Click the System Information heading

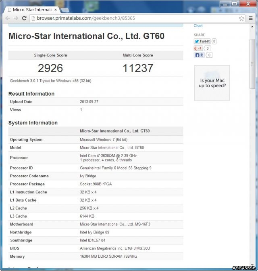(33, 123)
